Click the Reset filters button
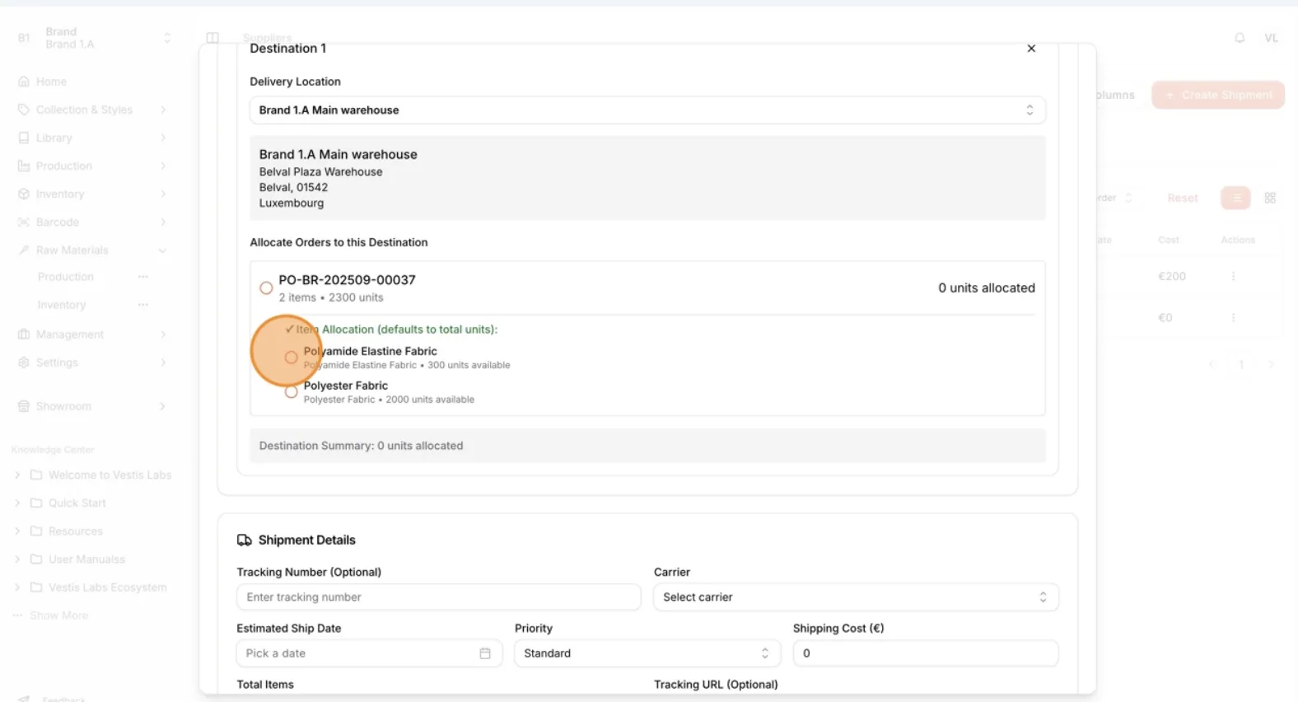1298x702 pixels. 1183,198
